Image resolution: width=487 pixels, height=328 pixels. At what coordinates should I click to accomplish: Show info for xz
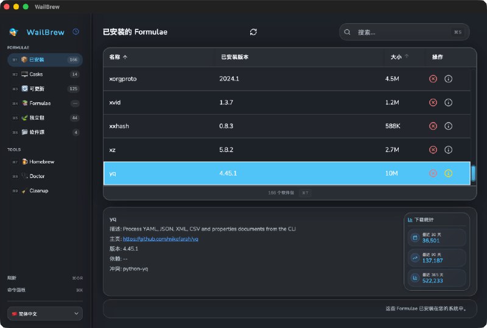coord(448,150)
